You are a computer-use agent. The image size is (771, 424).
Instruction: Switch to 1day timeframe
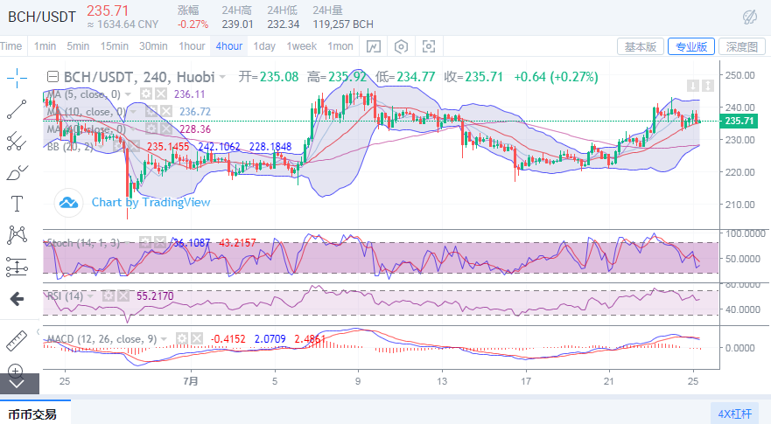coord(264,46)
